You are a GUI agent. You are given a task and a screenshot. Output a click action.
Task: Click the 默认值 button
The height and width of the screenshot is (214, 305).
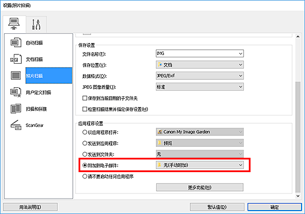click(x=217, y=207)
